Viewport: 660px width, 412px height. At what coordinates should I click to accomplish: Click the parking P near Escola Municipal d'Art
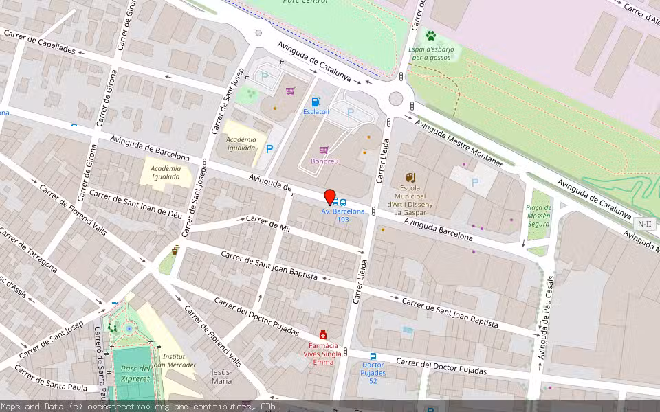point(475,183)
